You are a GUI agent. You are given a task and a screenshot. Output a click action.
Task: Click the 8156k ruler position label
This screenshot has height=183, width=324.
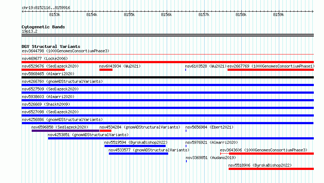click(166, 15)
